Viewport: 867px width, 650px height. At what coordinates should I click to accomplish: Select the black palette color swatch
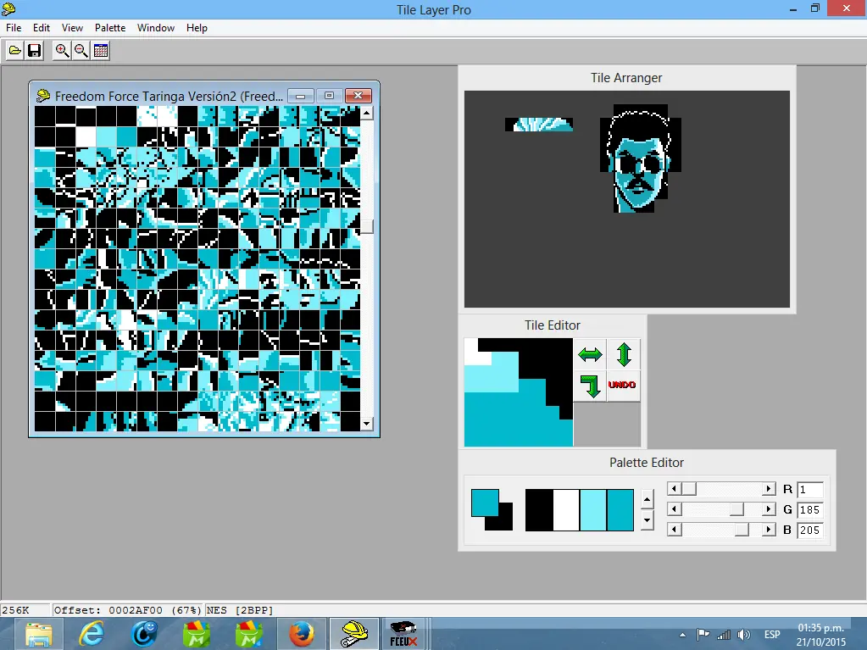[x=539, y=509]
